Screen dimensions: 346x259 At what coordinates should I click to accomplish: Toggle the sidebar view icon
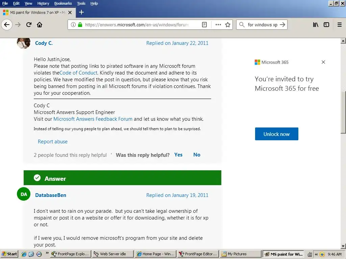pyautogui.click(x=326, y=25)
